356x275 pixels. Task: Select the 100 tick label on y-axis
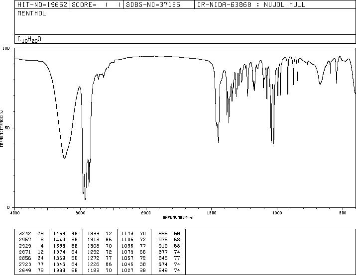6,48
